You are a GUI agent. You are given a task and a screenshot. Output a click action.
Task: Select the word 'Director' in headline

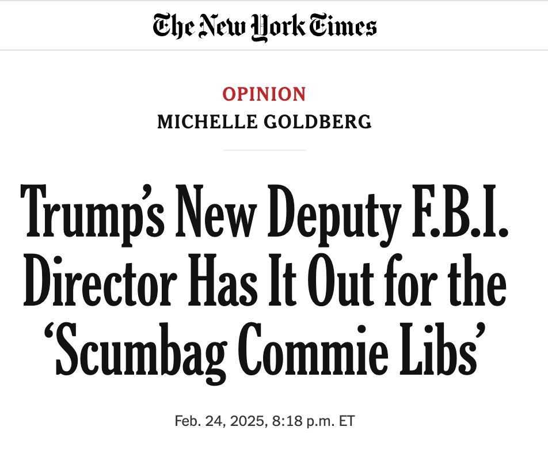click(100, 281)
